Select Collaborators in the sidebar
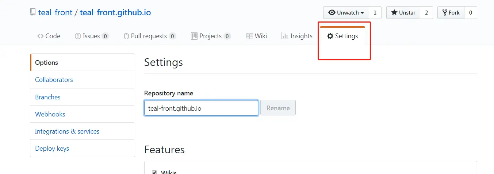This screenshot has height=174, width=494. (x=54, y=80)
